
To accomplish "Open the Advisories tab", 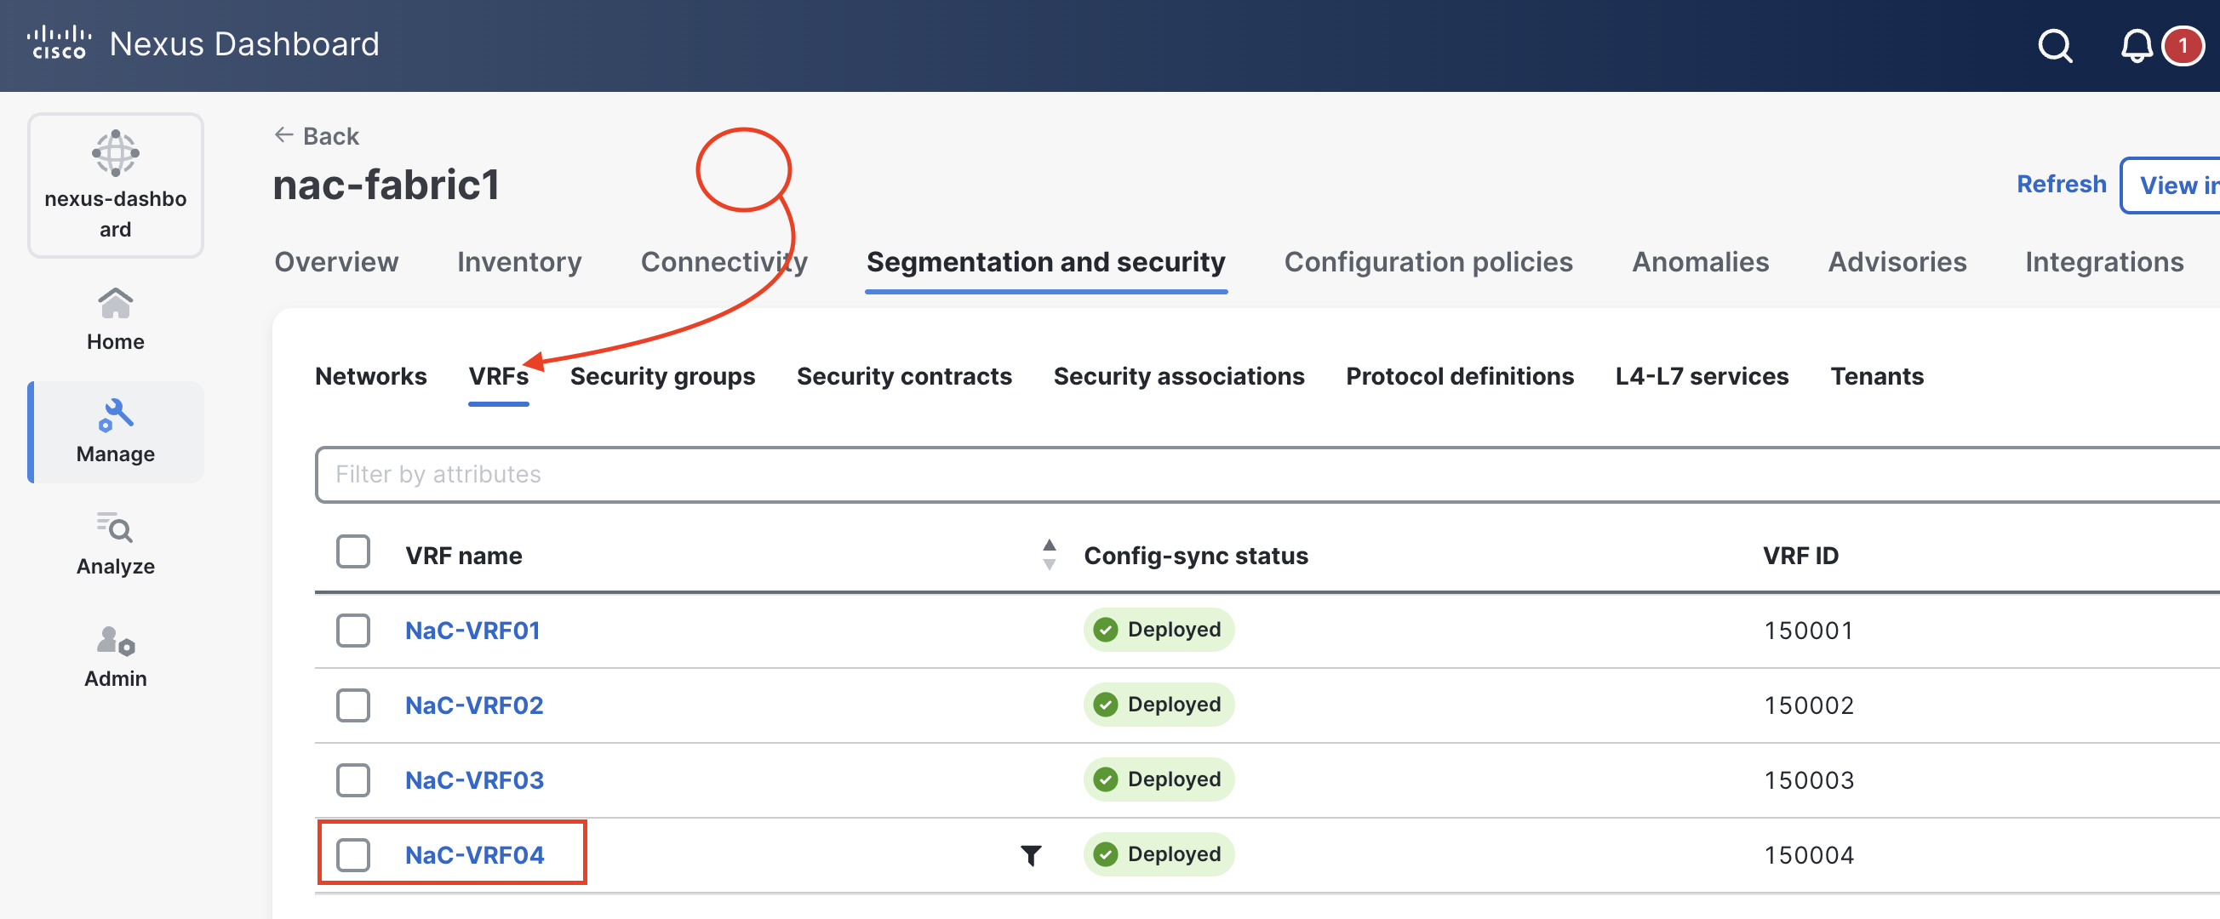I will (1897, 262).
